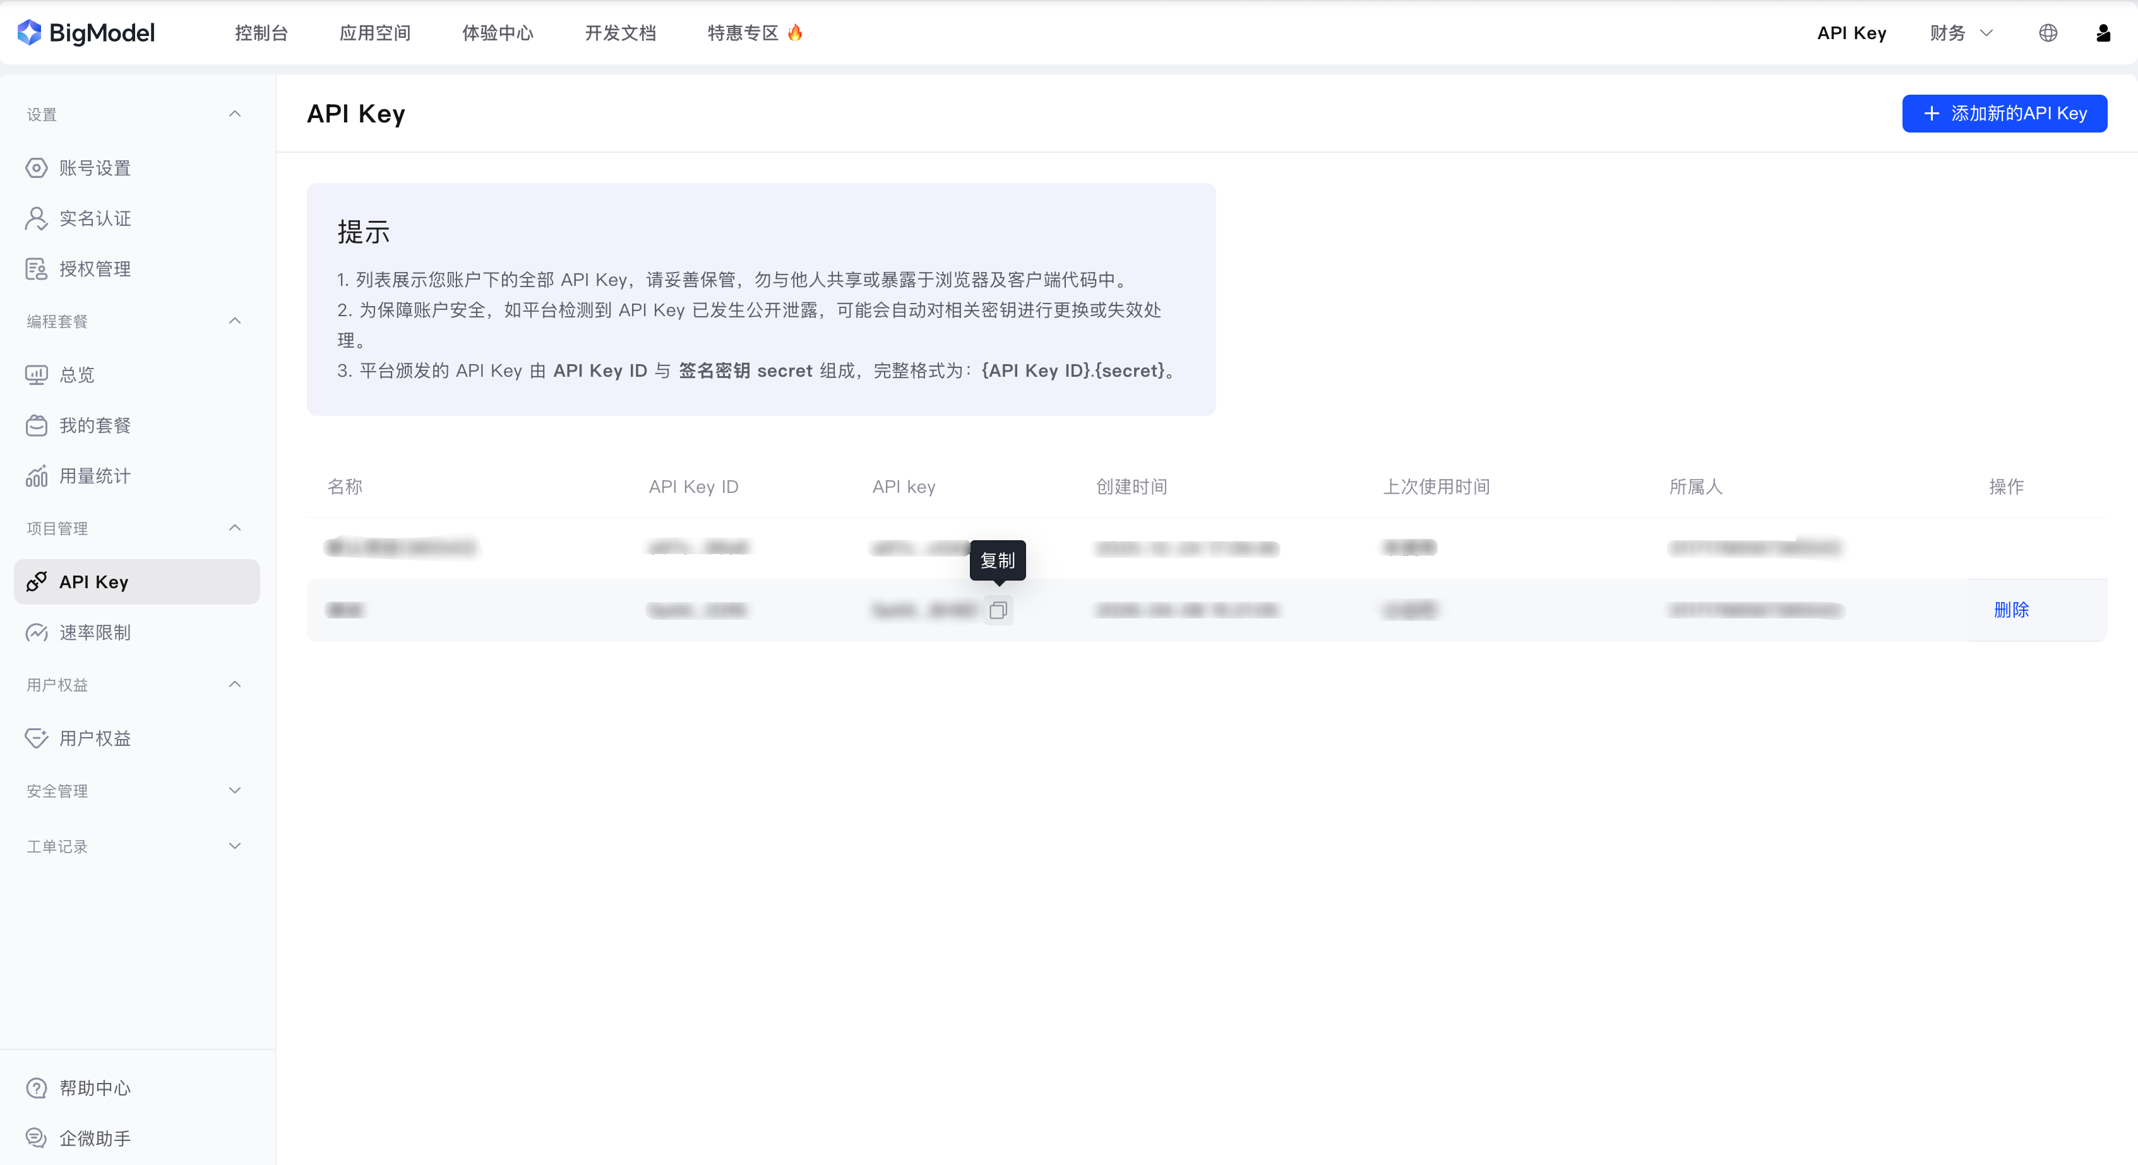The image size is (2138, 1165).
Task: Open 总览 using its sidebar icon
Action: pos(36,374)
